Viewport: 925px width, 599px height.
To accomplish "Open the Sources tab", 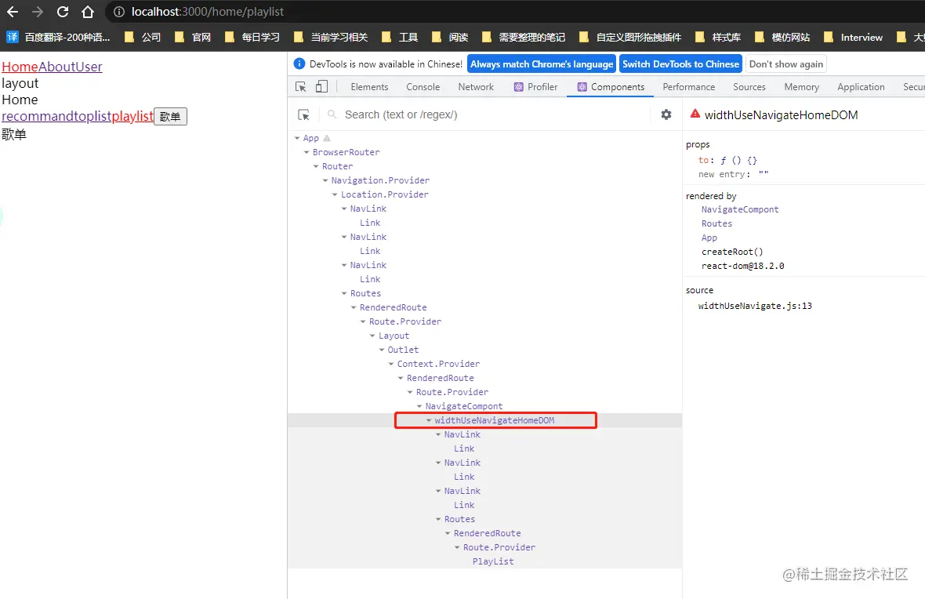I will click(749, 87).
